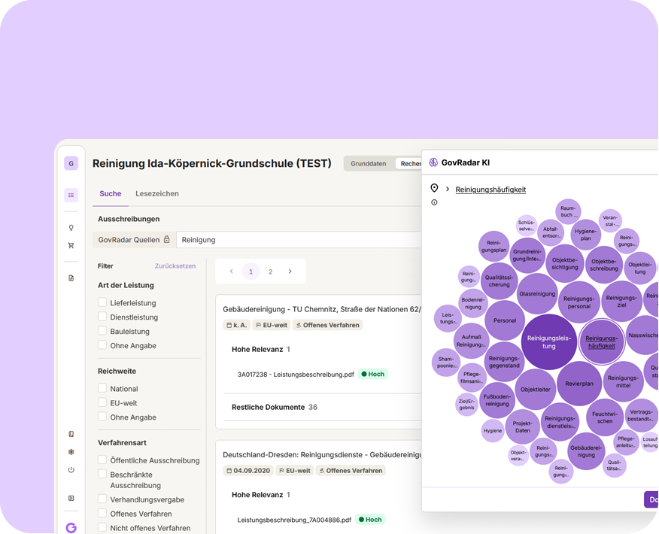The image size is (659, 534).
Task: Click the lightbulb icon in sidebar
Action: click(x=71, y=228)
